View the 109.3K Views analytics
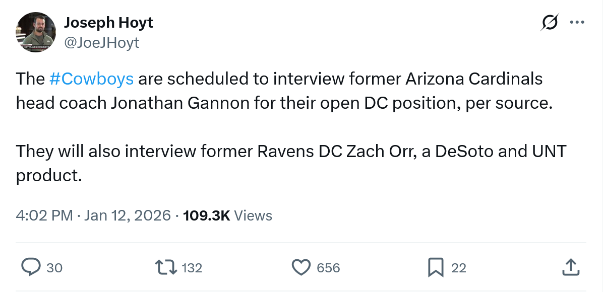 pos(227,216)
